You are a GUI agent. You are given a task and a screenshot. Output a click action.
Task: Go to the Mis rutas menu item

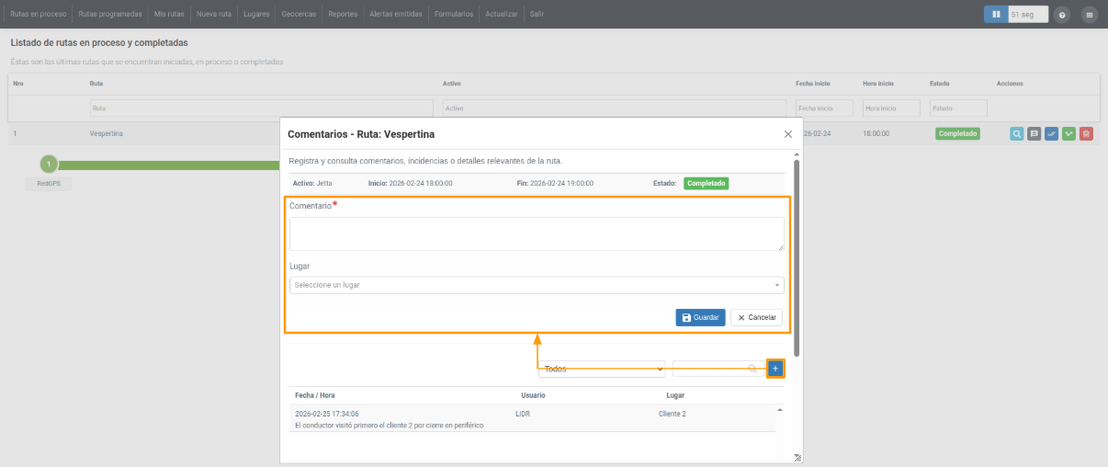tap(169, 14)
